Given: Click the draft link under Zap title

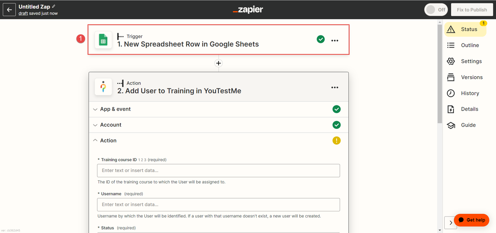Looking at the screenshot, I should point(23,13).
